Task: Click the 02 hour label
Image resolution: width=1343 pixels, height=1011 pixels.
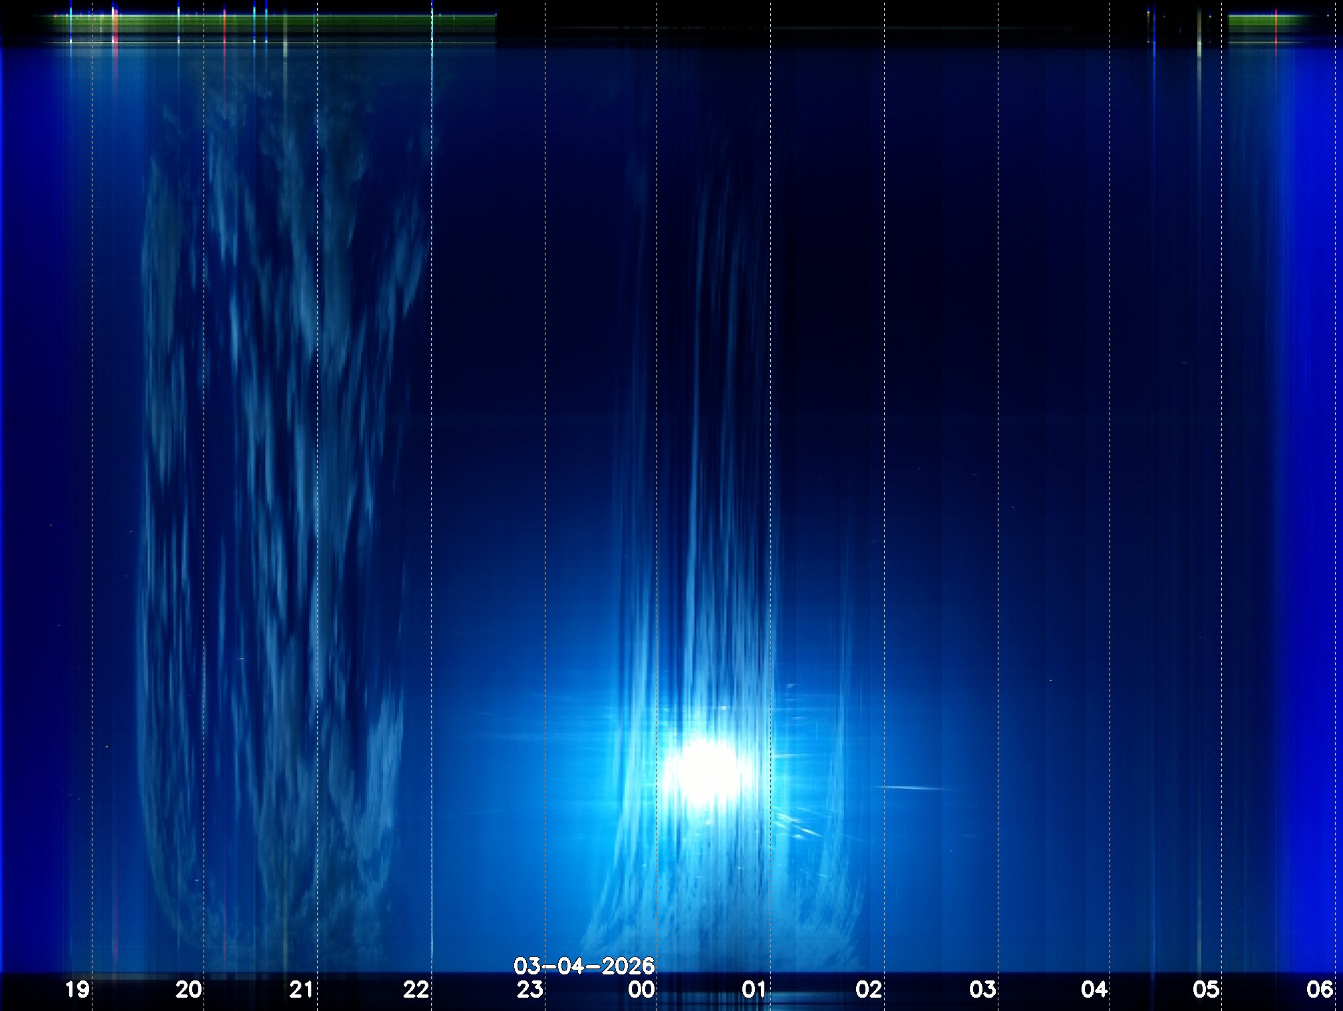Action: [869, 990]
